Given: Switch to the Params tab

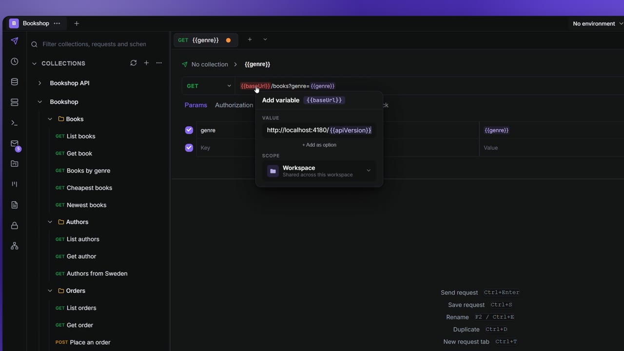Looking at the screenshot, I should (195, 105).
